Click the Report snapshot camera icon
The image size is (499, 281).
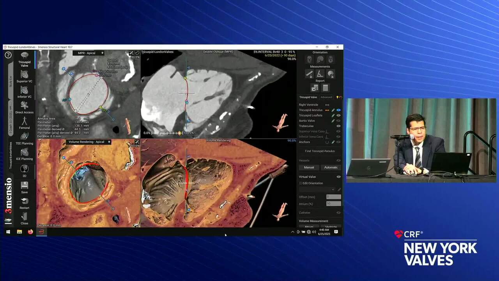[x=315, y=88]
